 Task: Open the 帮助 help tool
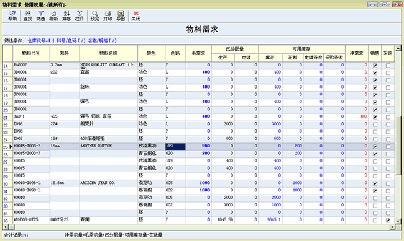[x=12, y=15]
